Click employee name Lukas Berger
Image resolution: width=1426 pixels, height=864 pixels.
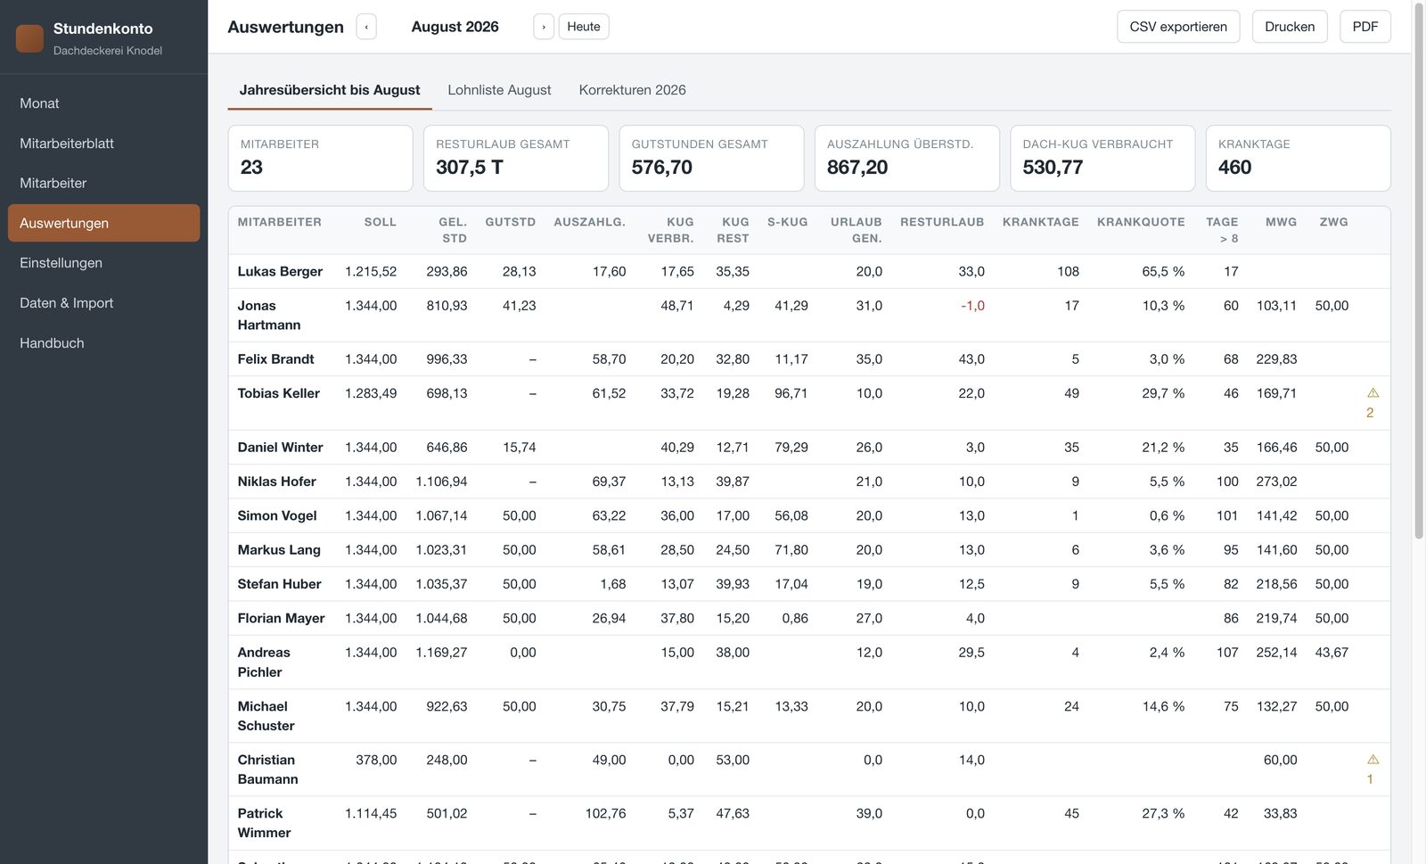tap(280, 271)
